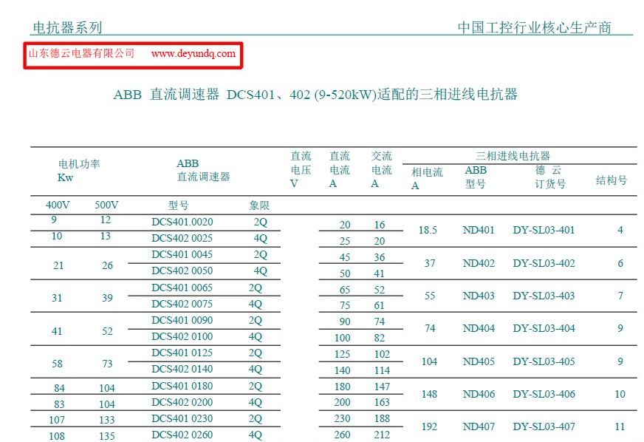Select the 直流电压 V column header
The image size is (644, 442).
[301, 169]
